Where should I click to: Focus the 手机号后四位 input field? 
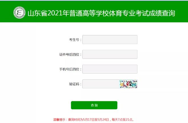click(x=110, y=69)
